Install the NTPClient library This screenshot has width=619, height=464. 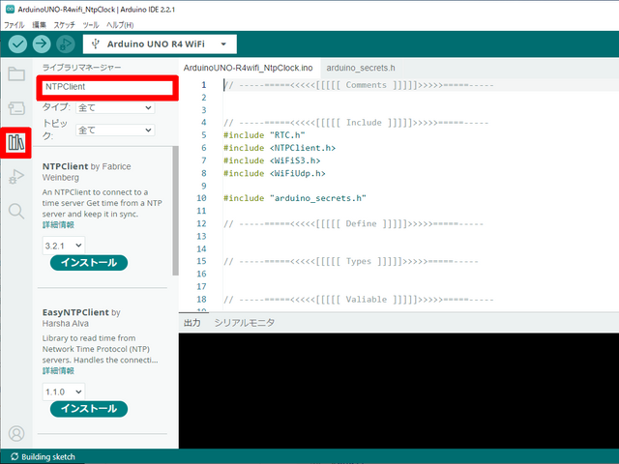[x=88, y=263]
